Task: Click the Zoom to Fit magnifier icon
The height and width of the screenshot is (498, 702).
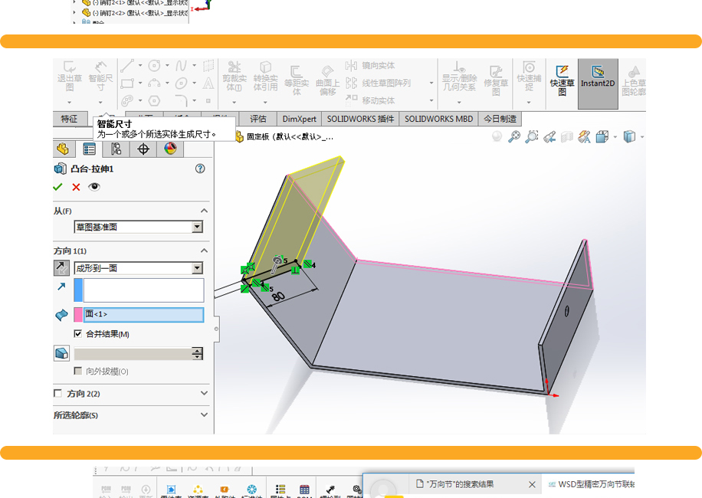Action: 514,136
